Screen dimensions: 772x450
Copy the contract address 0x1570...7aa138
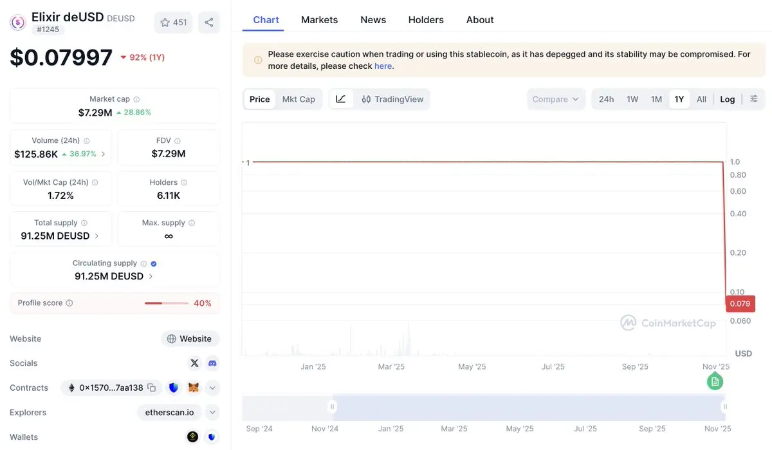(152, 388)
